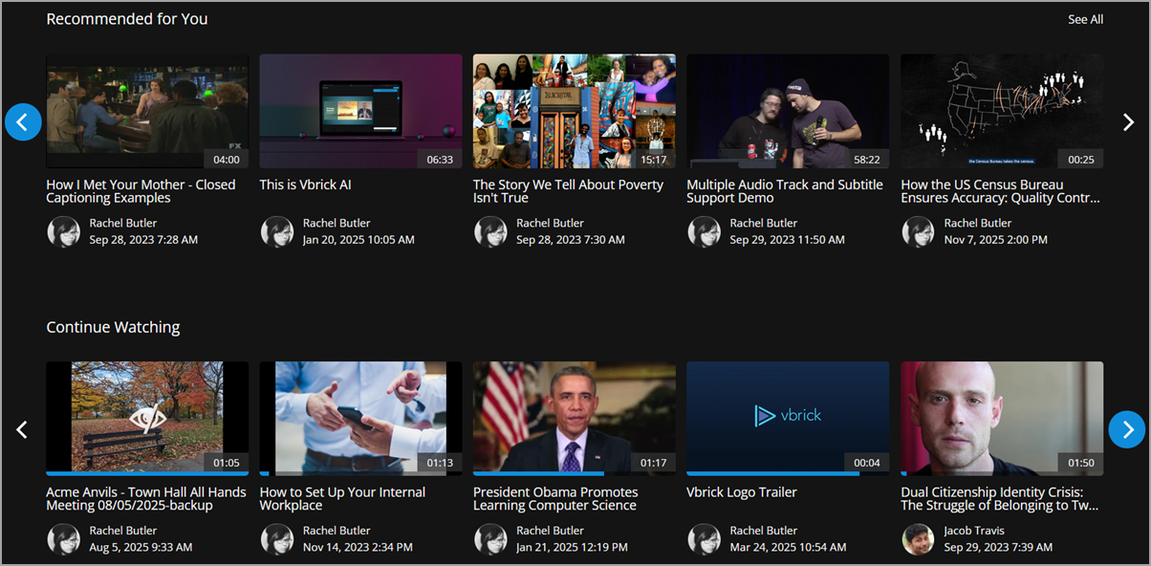Click progress bar under President Obama thumbnail
Image resolution: width=1151 pixels, height=566 pixels.
point(575,473)
